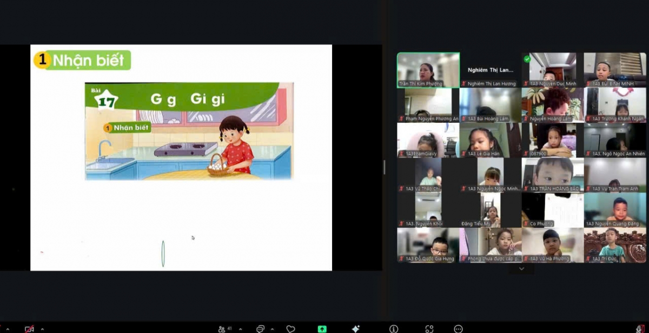Screen dimensions: 649x333
Task: Open the Apps icon in toolbar
Action: tap(429, 329)
